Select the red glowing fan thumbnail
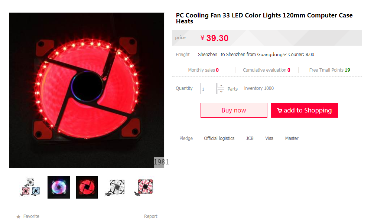 pos(87,187)
